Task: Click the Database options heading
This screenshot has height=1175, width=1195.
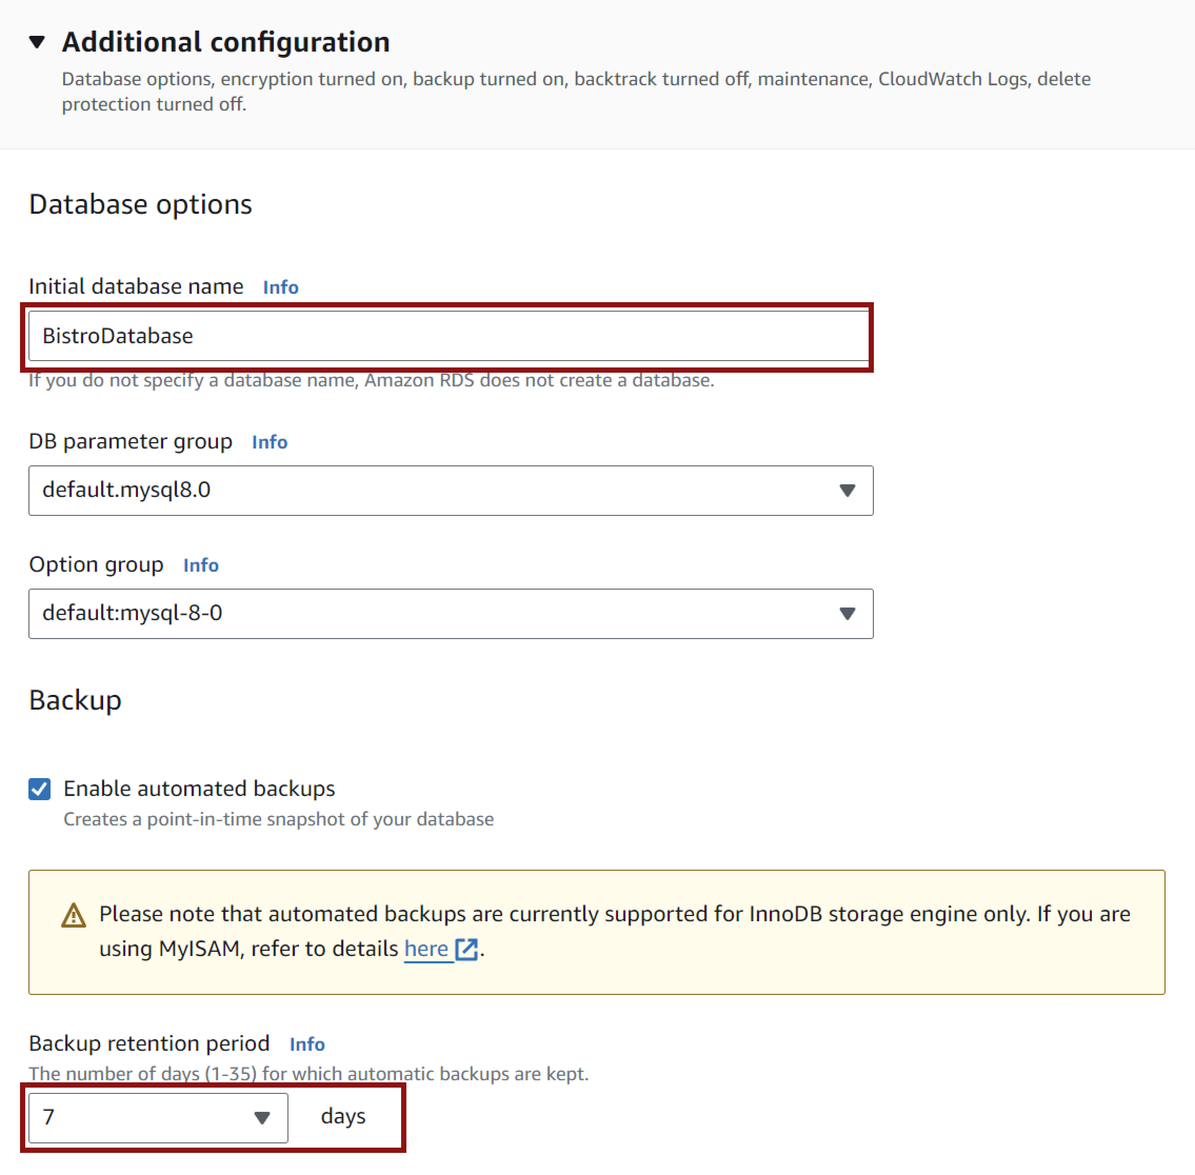Action: [141, 204]
